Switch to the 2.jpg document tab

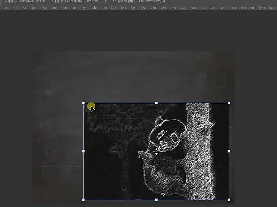[x=23, y=1]
